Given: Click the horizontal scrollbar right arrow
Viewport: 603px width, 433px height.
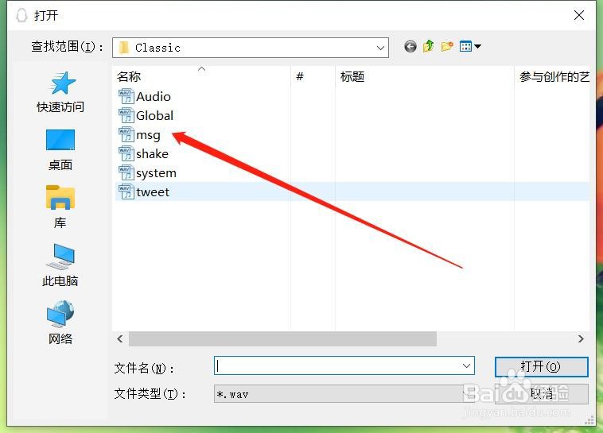Looking at the screenshot, I should [x=581, y=339].
